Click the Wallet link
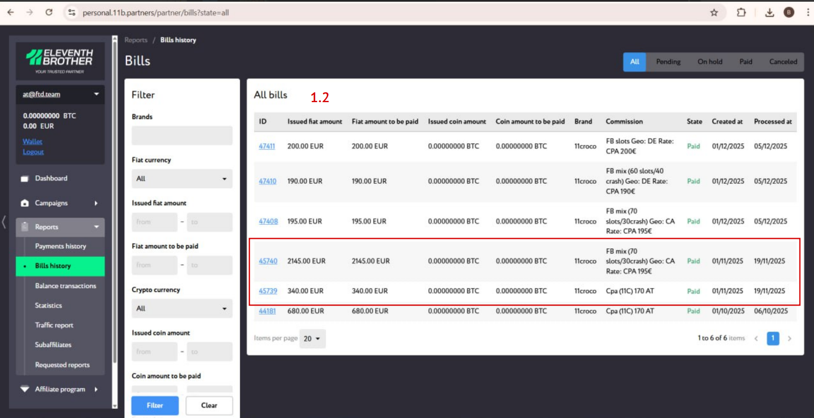This screenshot has width=814, height=418. click(x=33, y=141)
